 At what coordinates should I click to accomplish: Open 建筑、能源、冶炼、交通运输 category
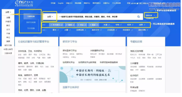coord(31,63)
